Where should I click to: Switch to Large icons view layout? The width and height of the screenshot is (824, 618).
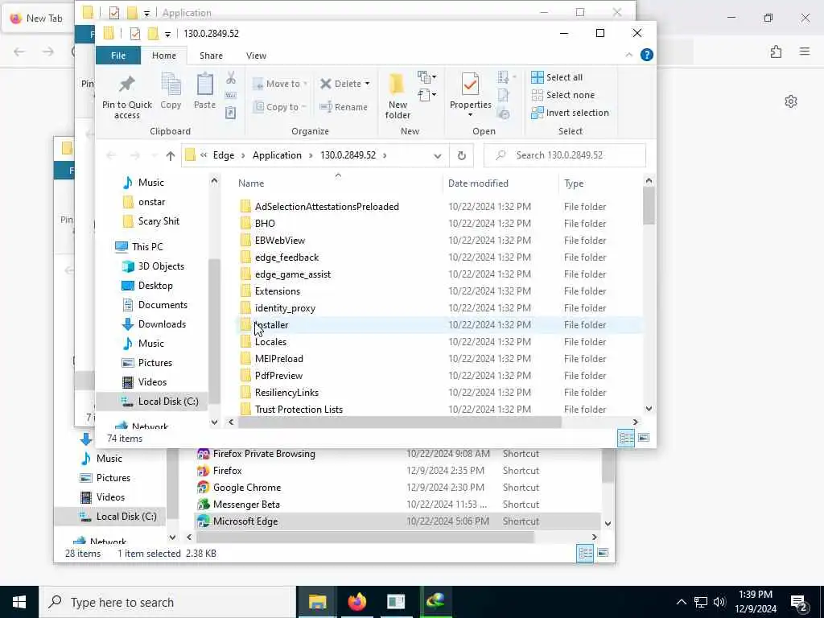pyautogui.click(x=644, y=438)
